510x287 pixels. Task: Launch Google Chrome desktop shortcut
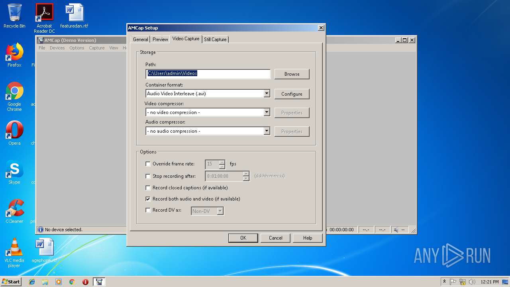coord(14,96)
